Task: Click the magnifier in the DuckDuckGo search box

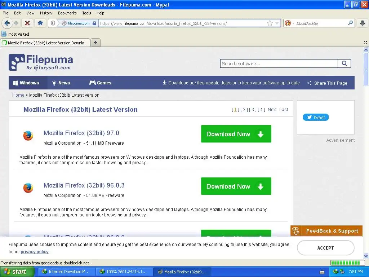Action: coord(350,23)
